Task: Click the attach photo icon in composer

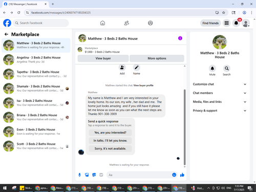Action: pyautogui.click(x=87, y=175)
